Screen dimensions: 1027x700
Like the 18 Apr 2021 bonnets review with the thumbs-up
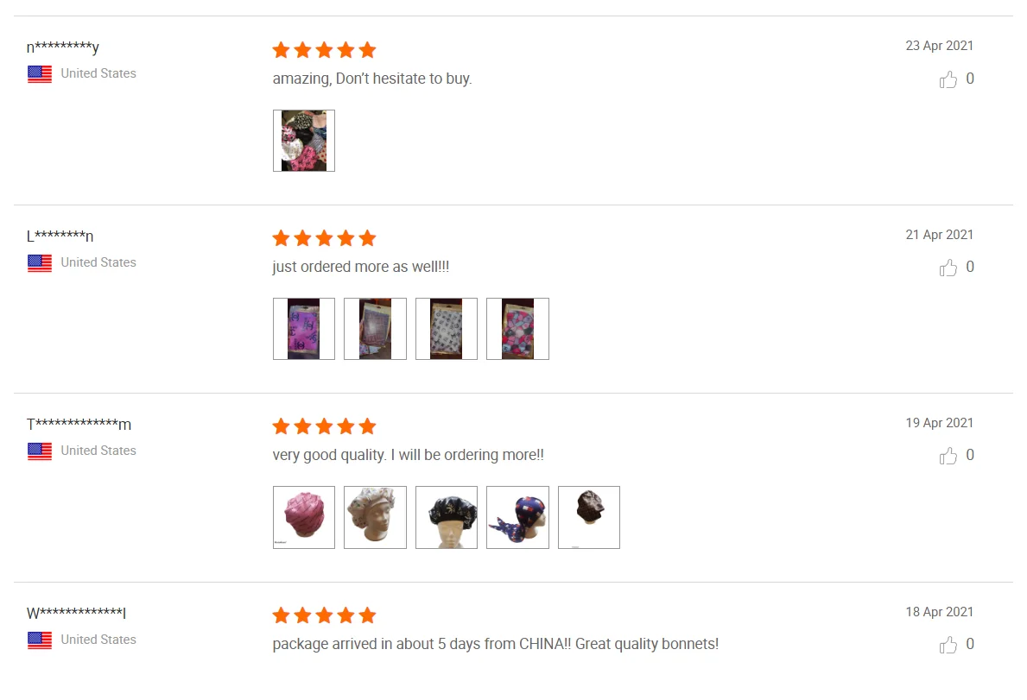coord(948,645)
